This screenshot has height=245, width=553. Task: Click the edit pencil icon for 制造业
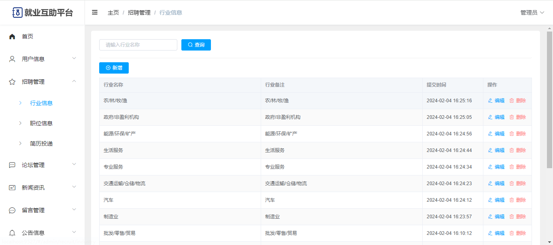pyautogui.click(x=490, y=217)
